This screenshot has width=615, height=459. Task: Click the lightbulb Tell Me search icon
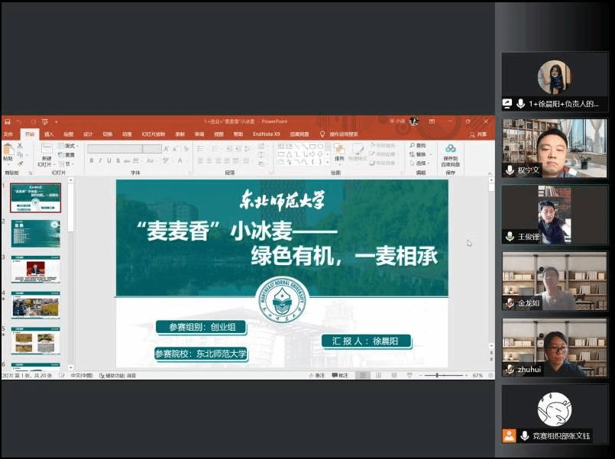click(322, 134)
